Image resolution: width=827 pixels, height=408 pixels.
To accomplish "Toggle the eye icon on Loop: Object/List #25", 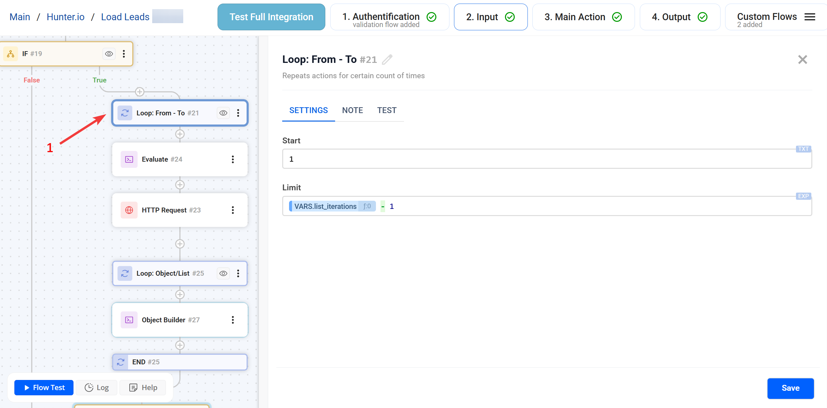I will tap(223, 273).
